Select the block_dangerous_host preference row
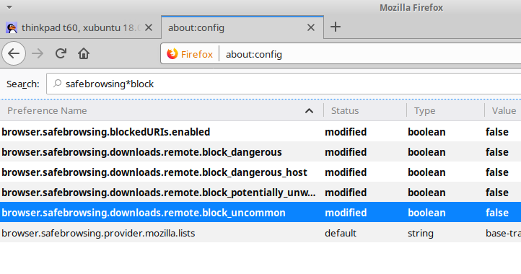521x274 pixels. tap(260, 172)
